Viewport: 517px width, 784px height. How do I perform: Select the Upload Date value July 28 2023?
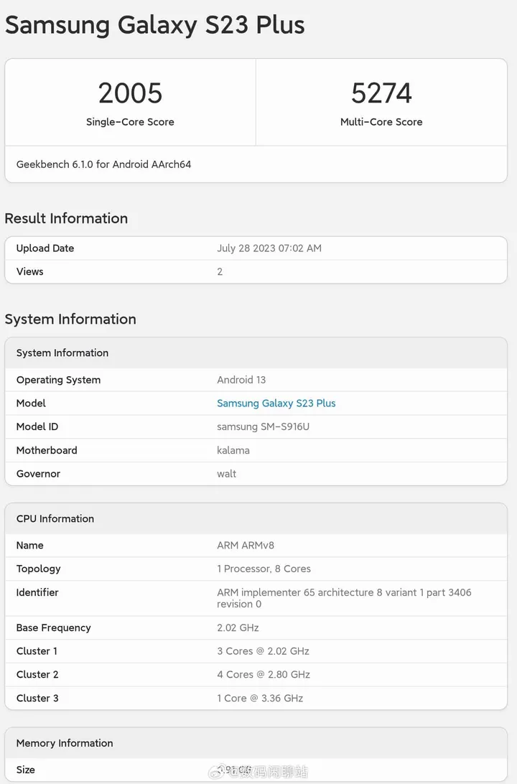click(x=269, y=248)
